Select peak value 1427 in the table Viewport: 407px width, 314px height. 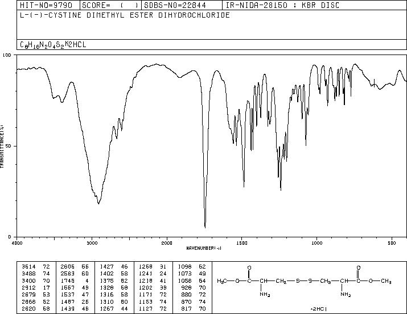click(x=106, y=267)
